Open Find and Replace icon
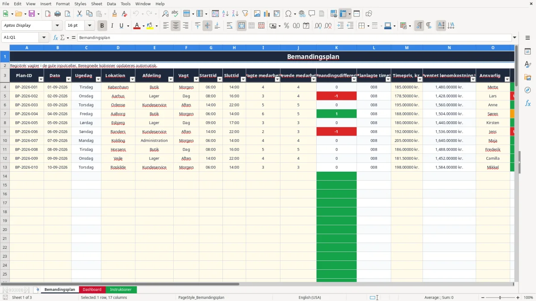The height and width of the screenshot is (301, 536). [x=165, y=14]
